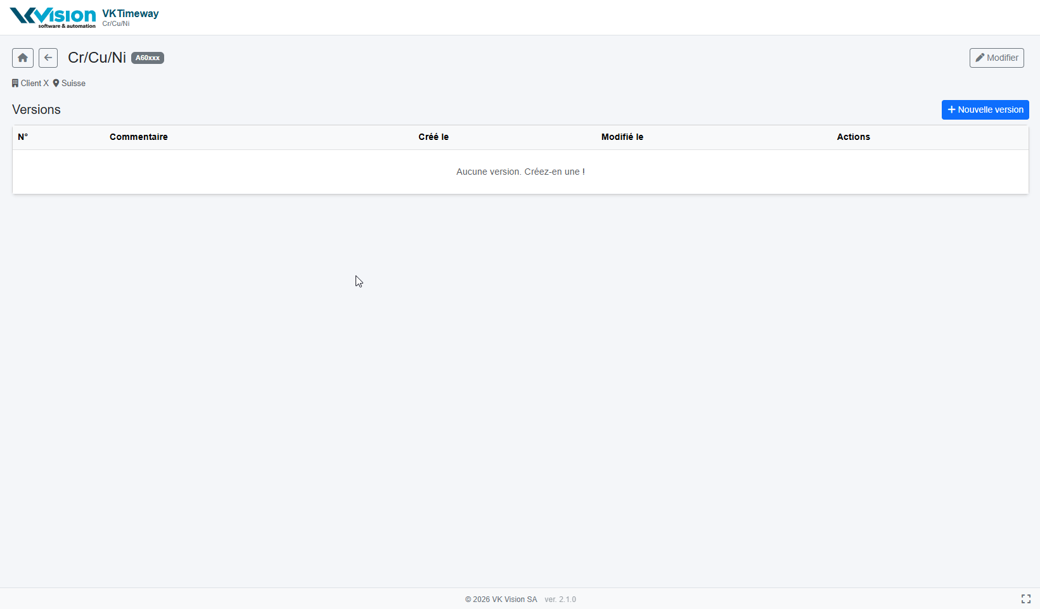Screen dimensions: 1040x609
Task: Click the Créé le column header
Action: 433,137
